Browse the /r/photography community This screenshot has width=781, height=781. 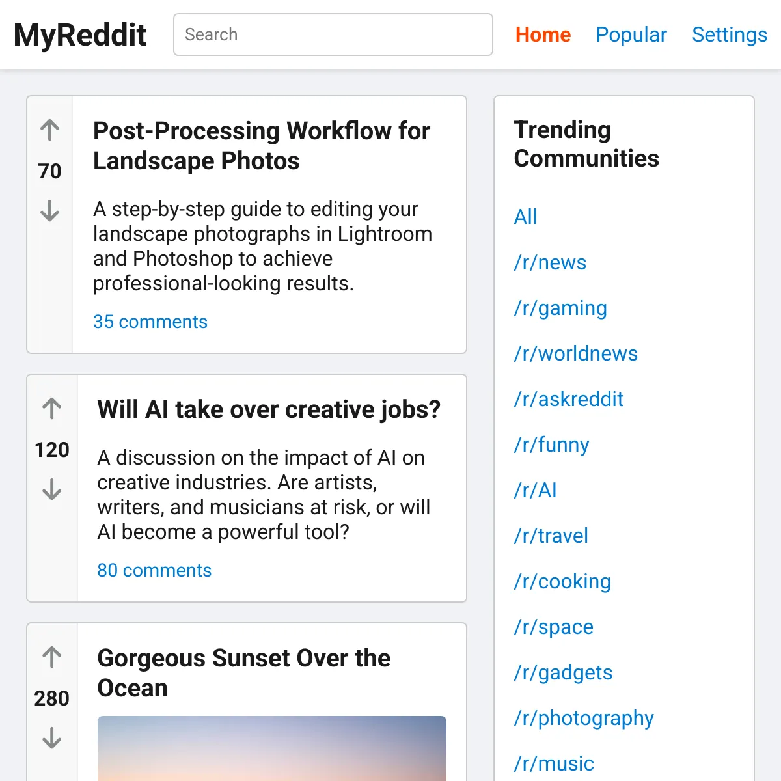[x=584, y=718]
